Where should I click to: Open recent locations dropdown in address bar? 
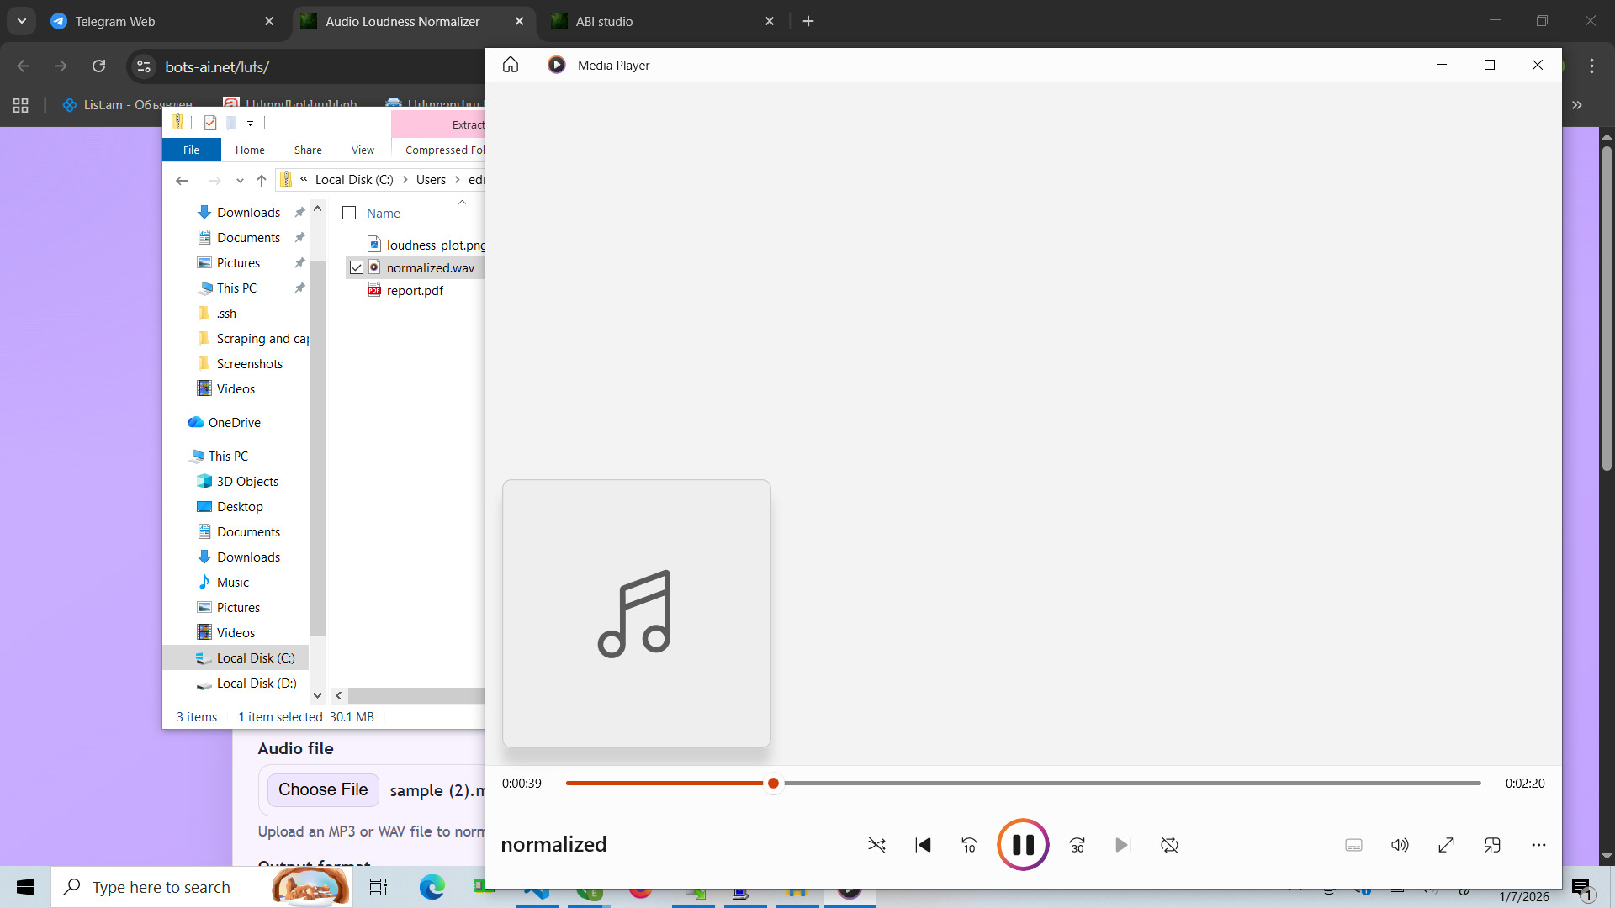(240, 180)
